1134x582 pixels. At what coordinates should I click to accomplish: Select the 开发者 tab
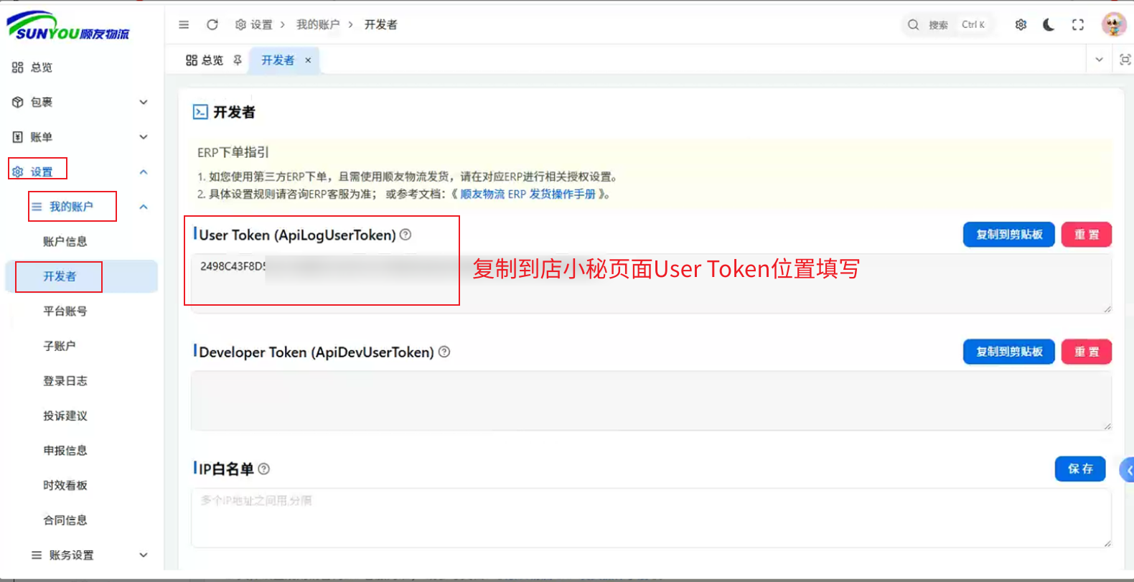tap(278, 60)
